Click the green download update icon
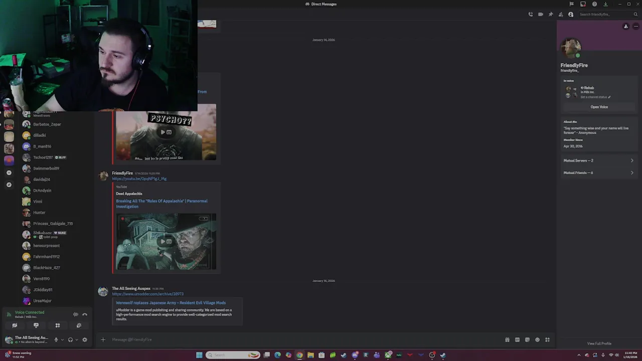The height and width of the screenshot is (361, 642). tap(605, 4)
